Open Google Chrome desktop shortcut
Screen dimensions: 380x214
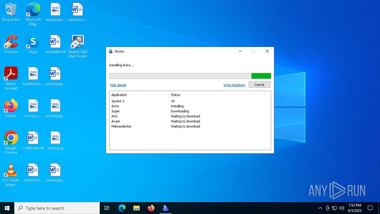click(x=11, y=143)
